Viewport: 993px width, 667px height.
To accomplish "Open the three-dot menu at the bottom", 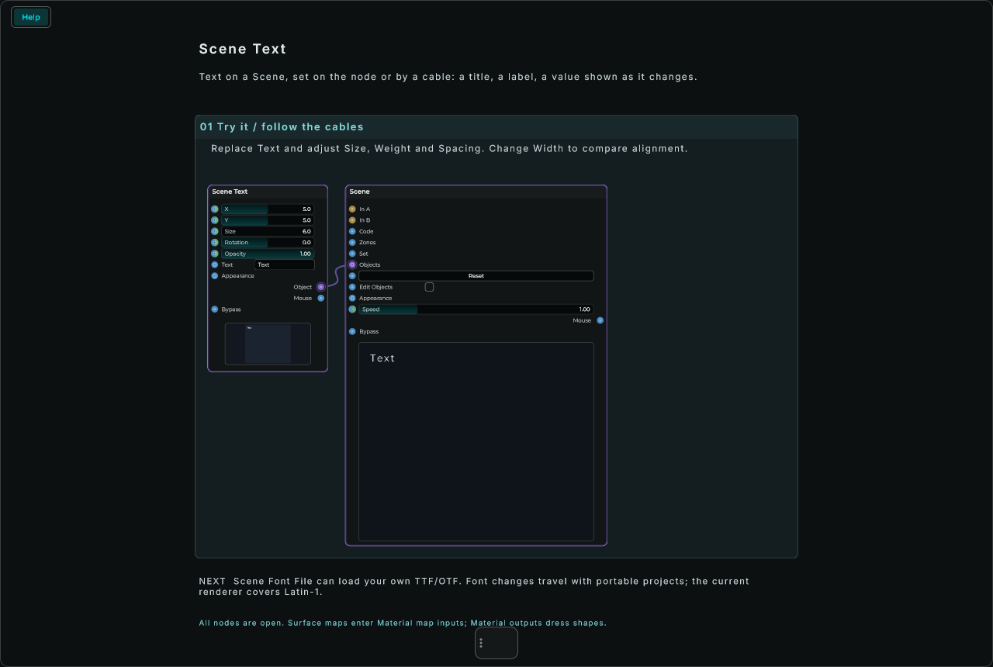I will (x=481, y=643).
